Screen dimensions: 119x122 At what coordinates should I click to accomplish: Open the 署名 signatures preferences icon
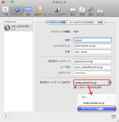(91, 11)
